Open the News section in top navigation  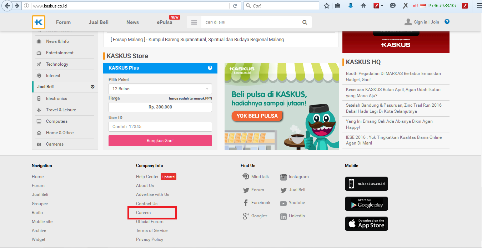click(x=132, y=22)
